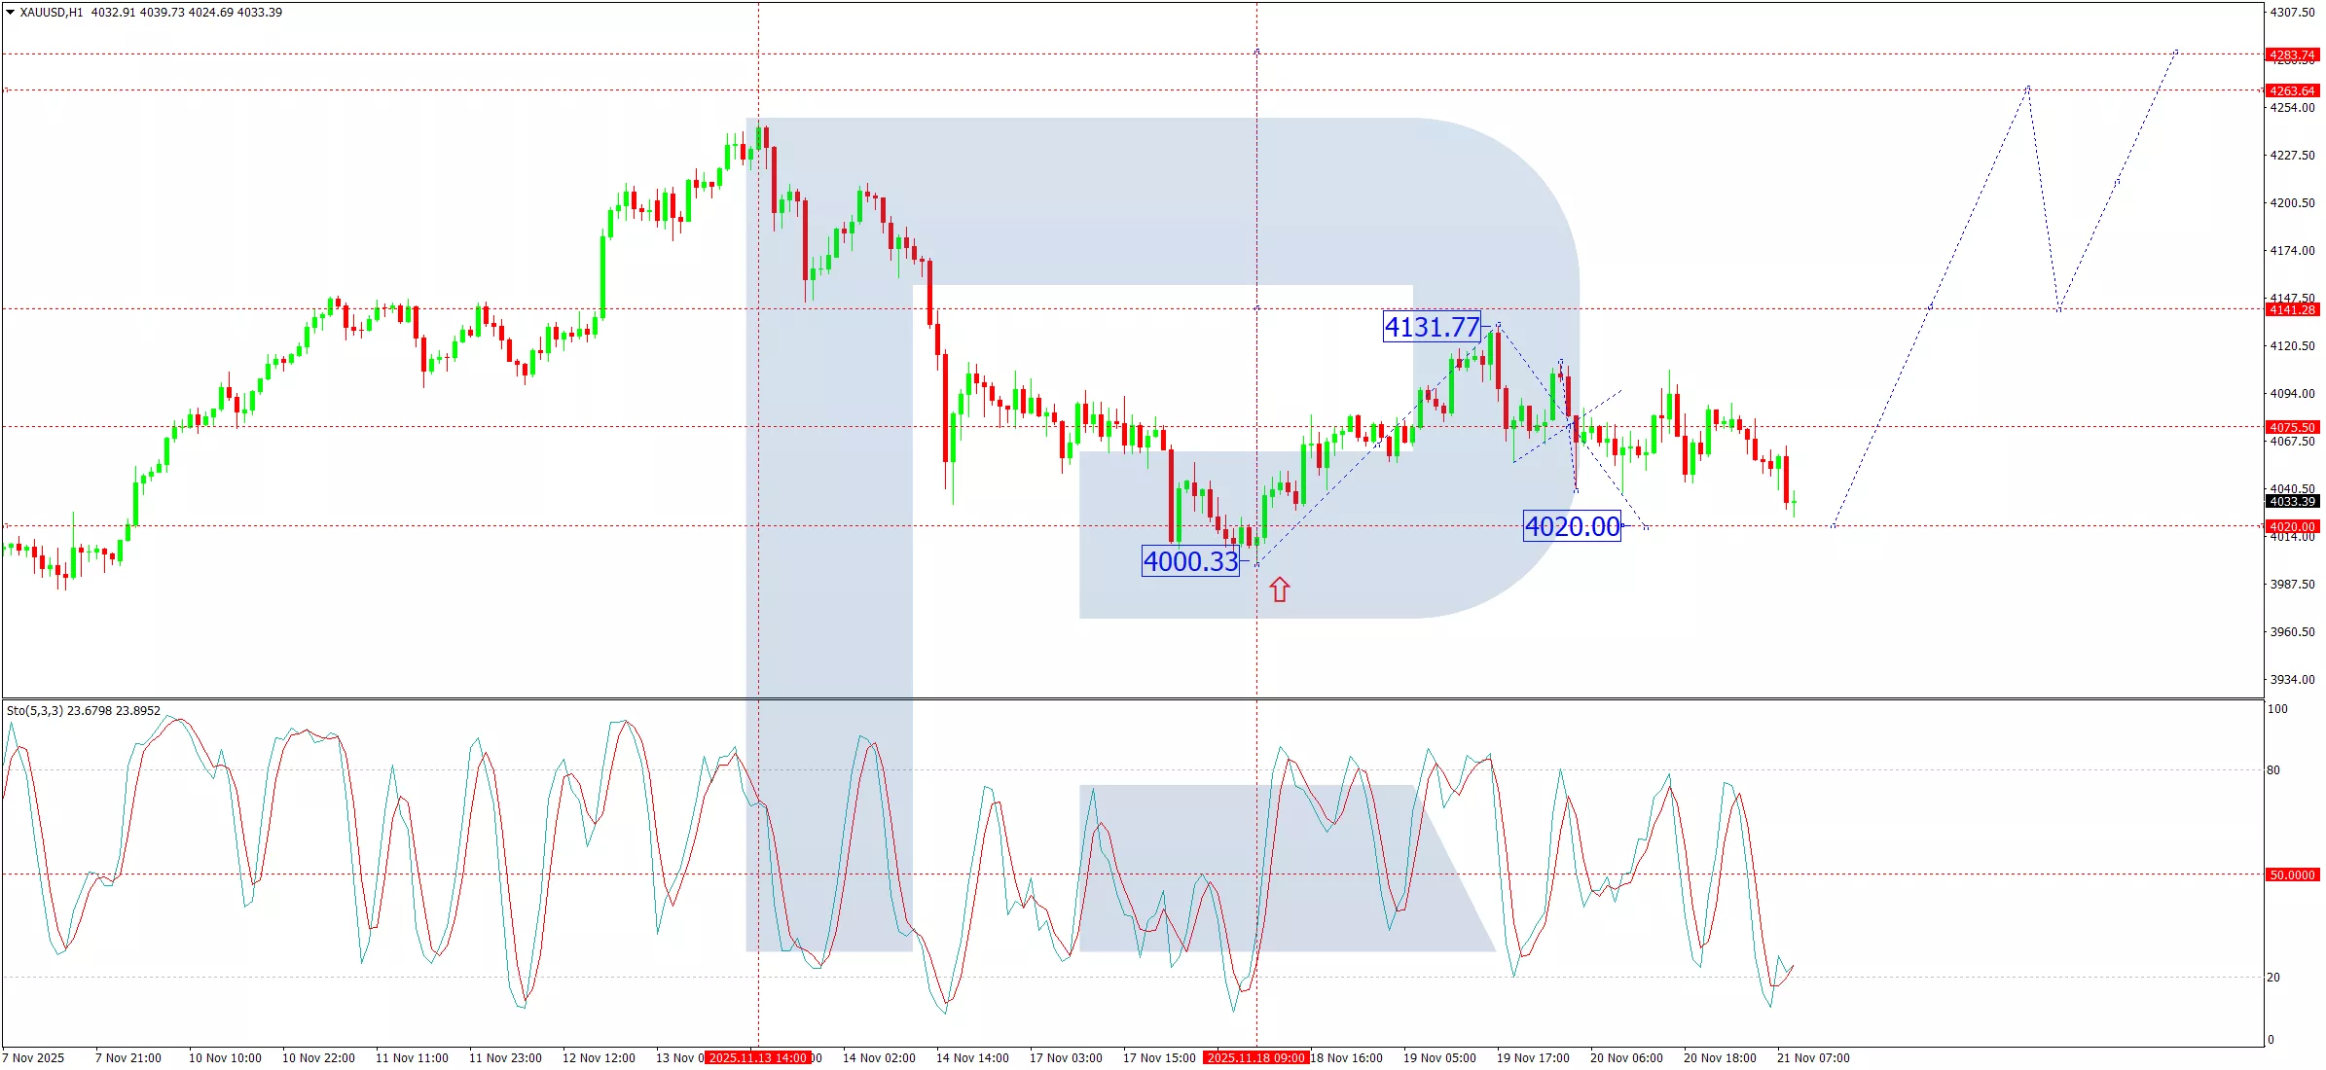
Task: Select the 4000.33 price label
Action: pos(1190,561)
